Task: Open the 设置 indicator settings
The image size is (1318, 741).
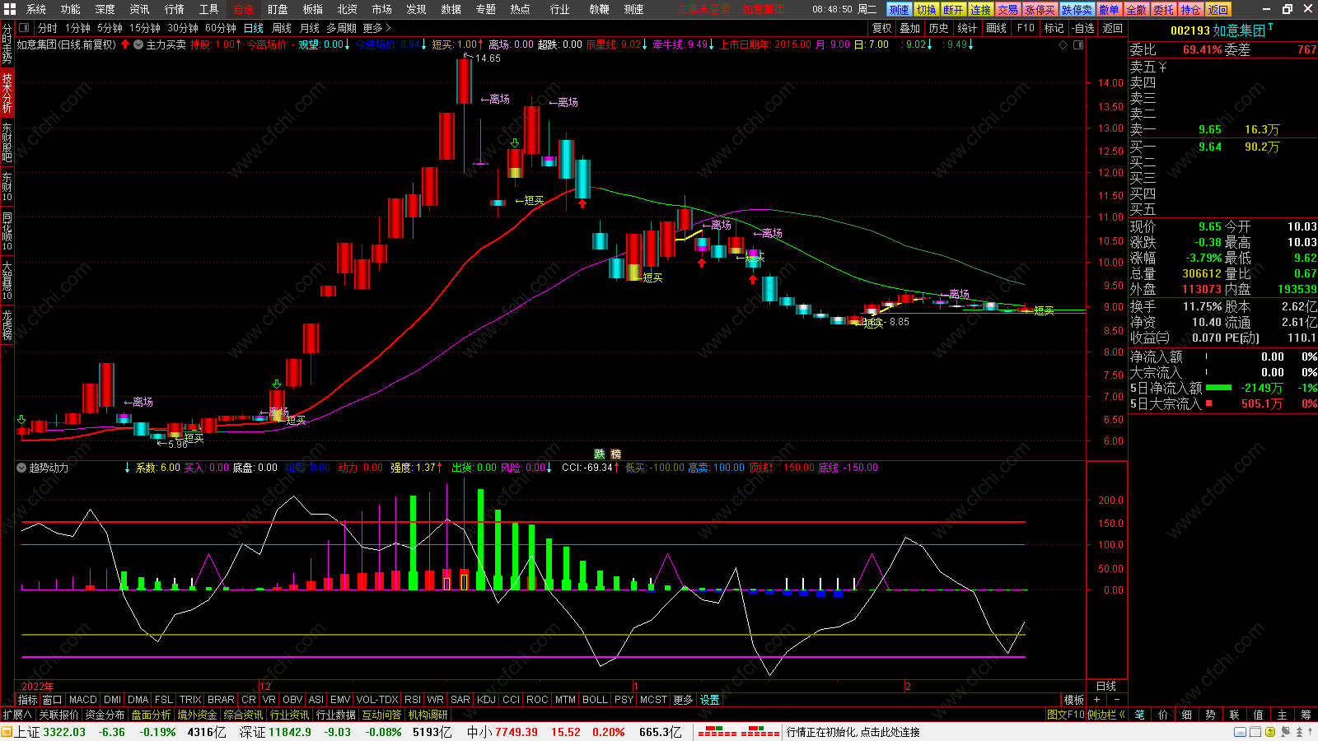Action: coord(709,700)
